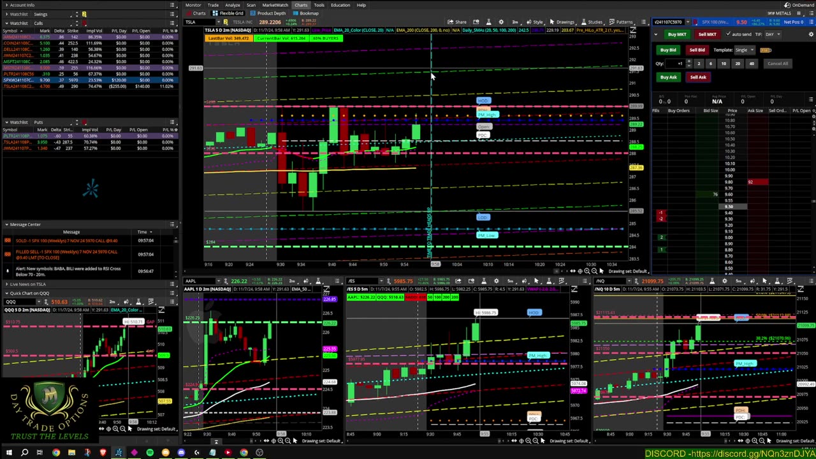Viewport: 816px width, 459px height.
Task: Switch to Flexible Grid sub-tab
Action: (229, 13)
